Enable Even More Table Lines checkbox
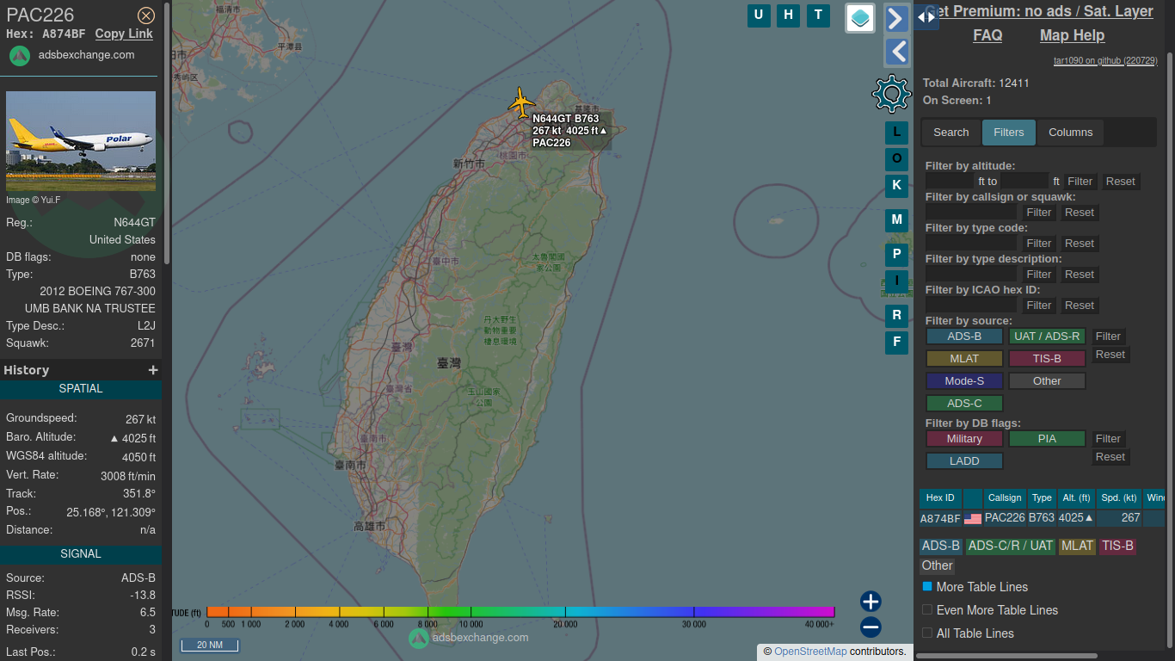Image resolution: width=1175 pixels, height=661 pixels. click(x=927, y=609)
